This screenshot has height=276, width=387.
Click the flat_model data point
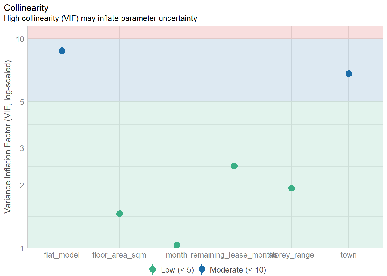62,51
